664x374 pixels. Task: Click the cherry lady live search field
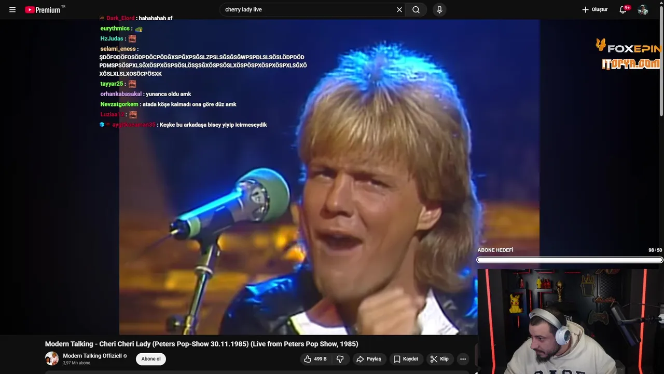(x=308, y=10)
